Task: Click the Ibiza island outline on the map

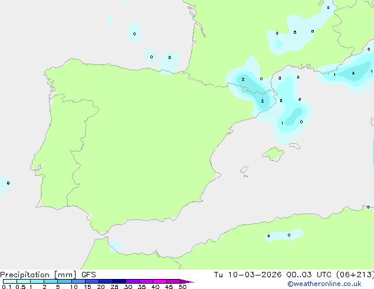Action: pyautogui.click(x=244, y=170)
